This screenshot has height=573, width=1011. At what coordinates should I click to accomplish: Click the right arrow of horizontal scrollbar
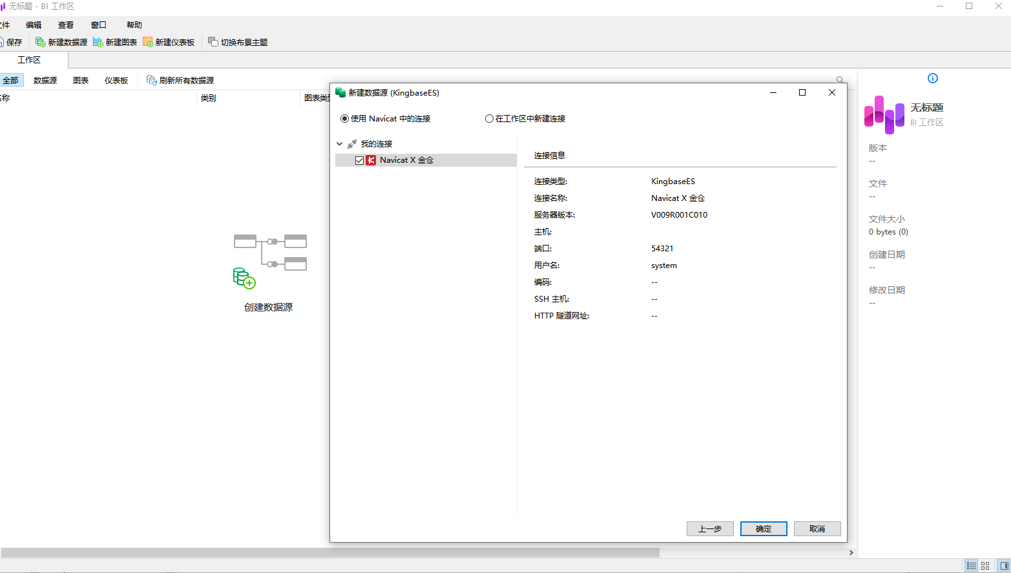click(851, 553)
